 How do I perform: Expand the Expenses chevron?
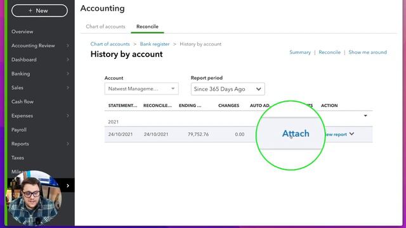(x=68, y=115)
